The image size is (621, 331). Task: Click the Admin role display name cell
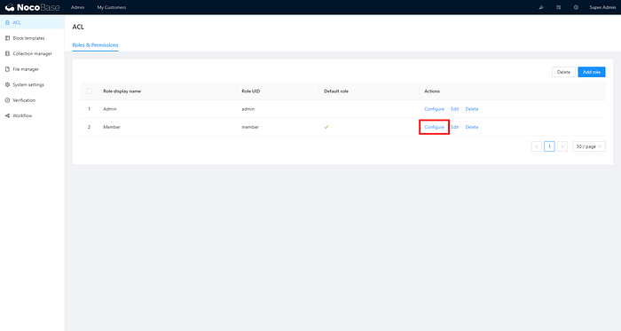(x=110, y=109)
